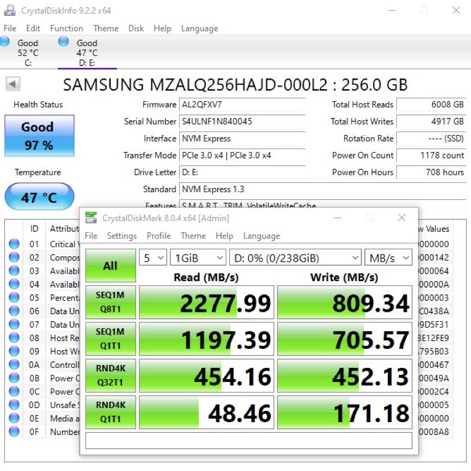Open CrystalDiskMark Settings menu
Viewport: 471px width, 471px height.
click(x=121, y=236)
